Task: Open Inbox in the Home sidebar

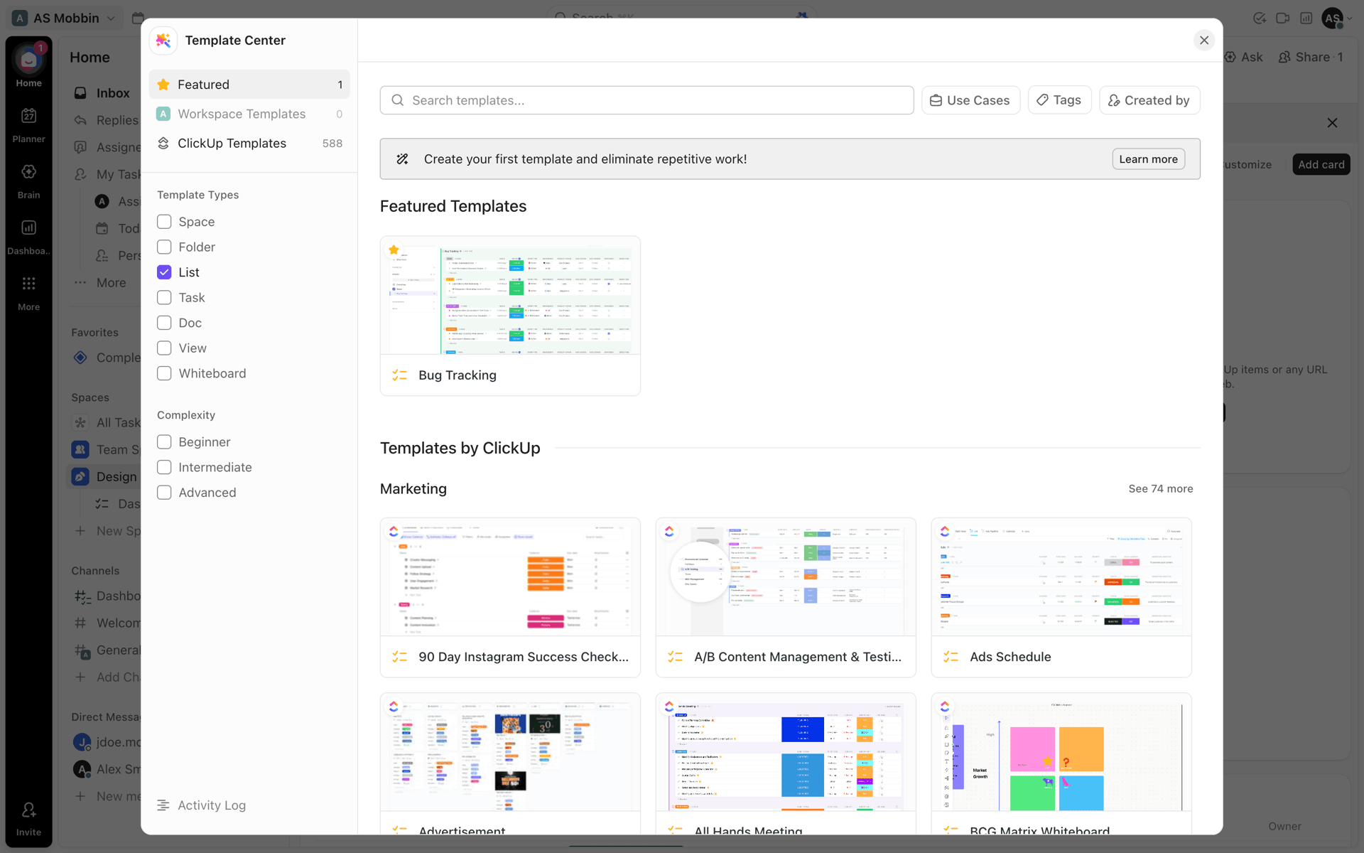Action: click(104, 93)
